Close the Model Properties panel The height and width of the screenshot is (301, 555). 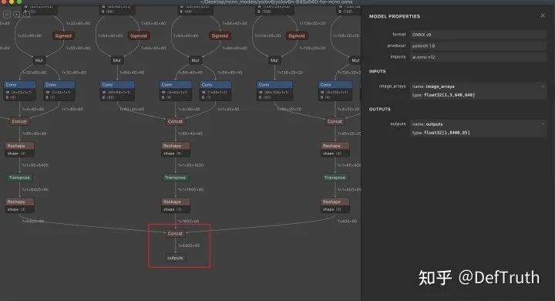[543, 15]
